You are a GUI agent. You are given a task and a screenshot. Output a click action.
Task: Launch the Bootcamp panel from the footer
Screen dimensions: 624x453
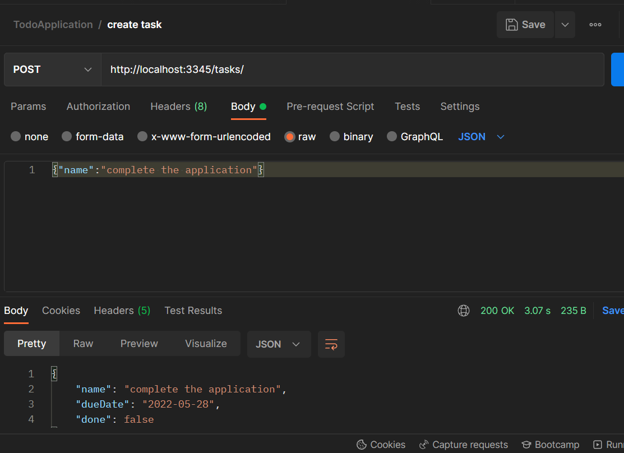pyautogui.click(x=551, y=444)
